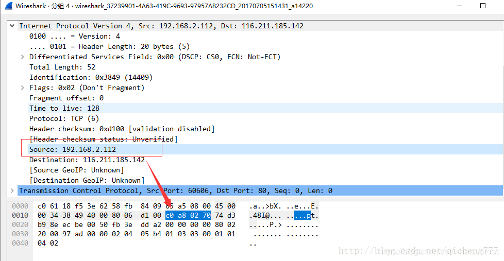Click hex byte 'c0' starting row 0000

click(x=41, y=206)
